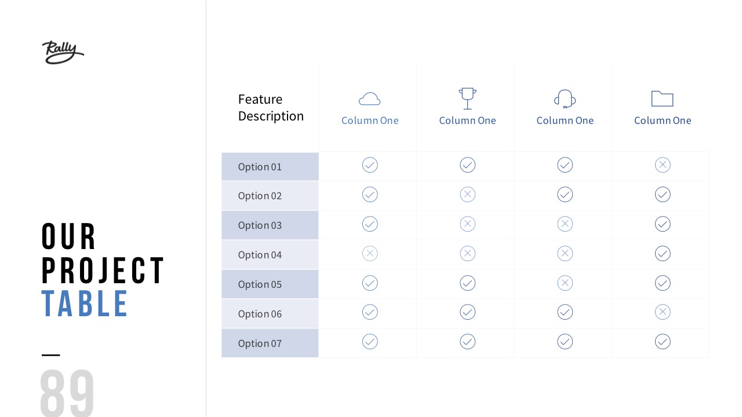Select Option 02 cross mark under trophy column

tap(468, 195)
